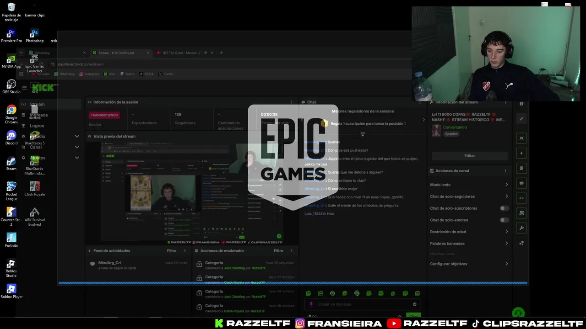Open options menu for Acciones de canal
This screenshot has height=329, width=586.
pos(505,171)
